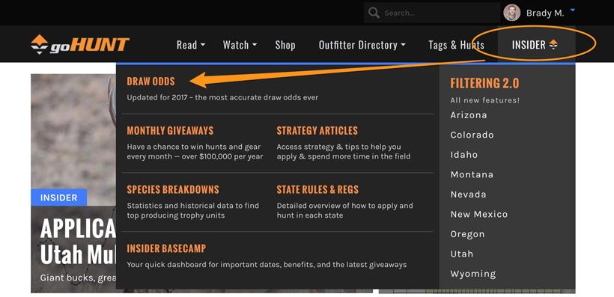Open the Read dropdown menu

coord(191,45)
